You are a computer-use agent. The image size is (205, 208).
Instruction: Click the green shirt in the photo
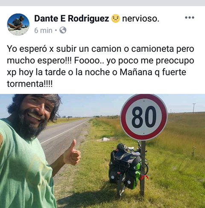point(24,167)
